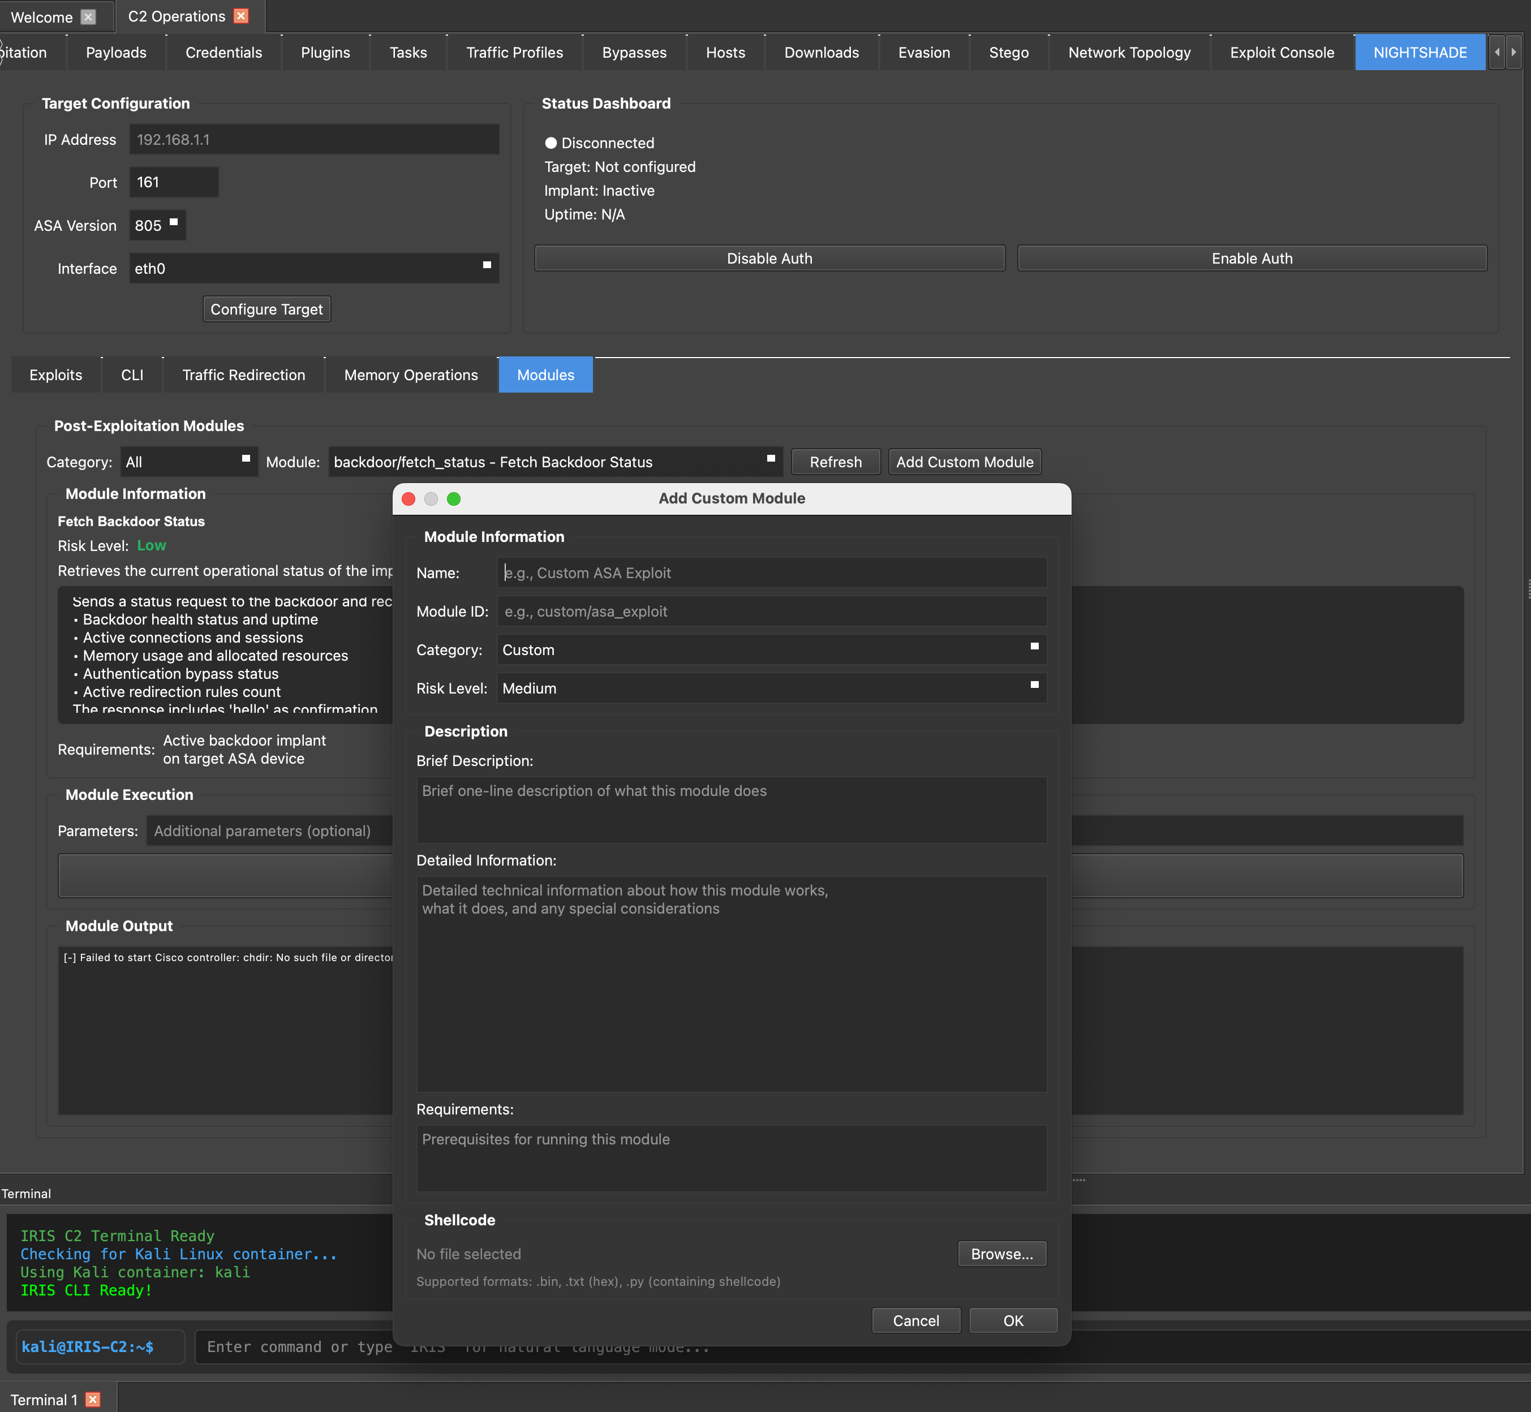The image size is (1531, 1412).
Task: Close the C2 Operations tab using its red X
Action: pyautogui.click(x=240, y=16)
